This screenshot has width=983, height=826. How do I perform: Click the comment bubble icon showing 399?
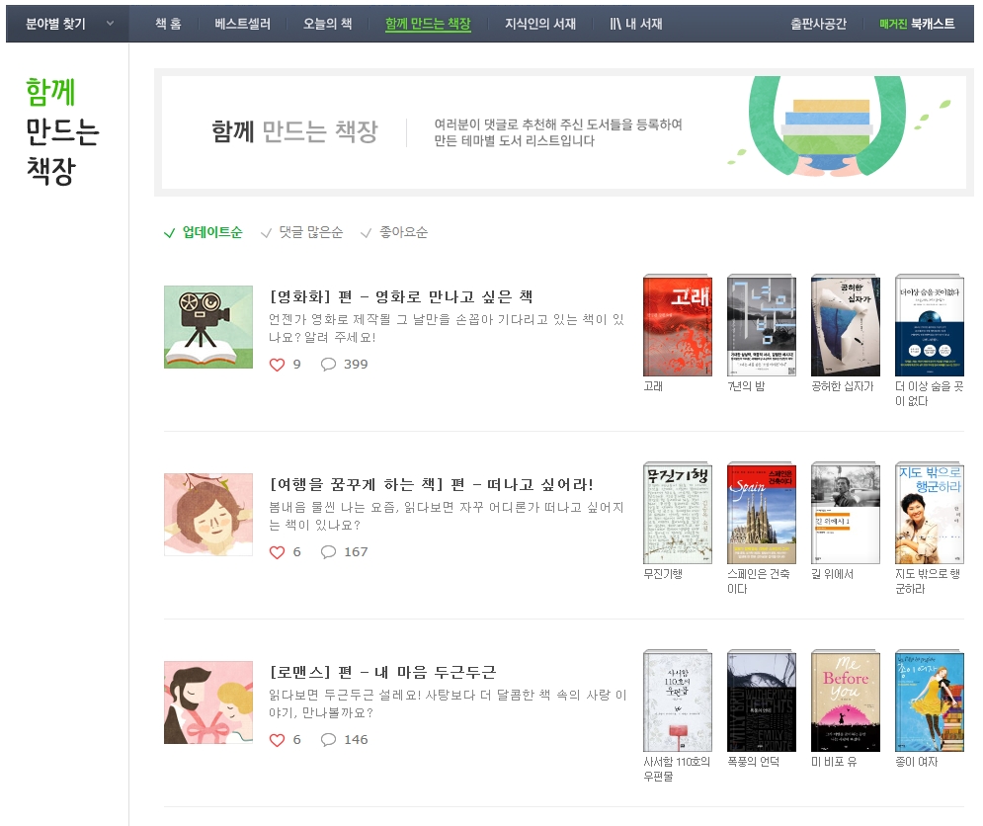coord(328,365)
